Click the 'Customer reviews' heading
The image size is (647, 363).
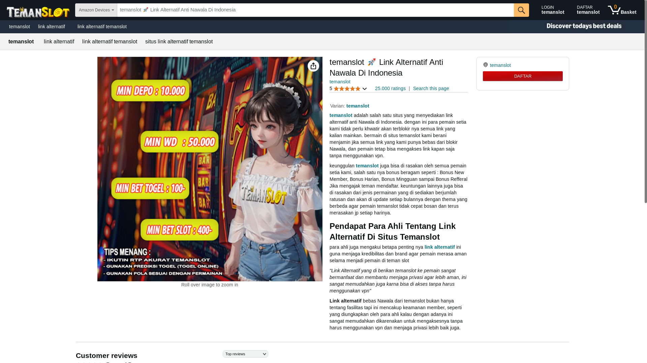tap(106, 355)
